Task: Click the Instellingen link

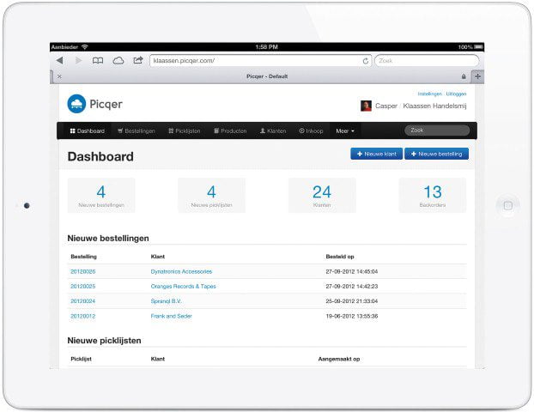Action: click(x=429, y=94)
